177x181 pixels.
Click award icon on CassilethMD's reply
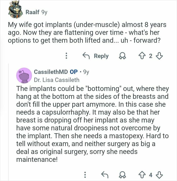(x=122, y=174)
